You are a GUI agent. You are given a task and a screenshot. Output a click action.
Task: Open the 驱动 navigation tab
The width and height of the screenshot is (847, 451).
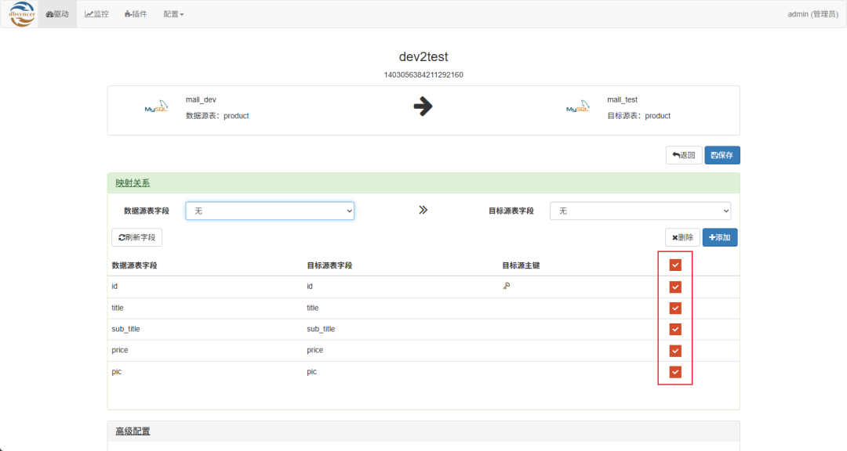57,14
